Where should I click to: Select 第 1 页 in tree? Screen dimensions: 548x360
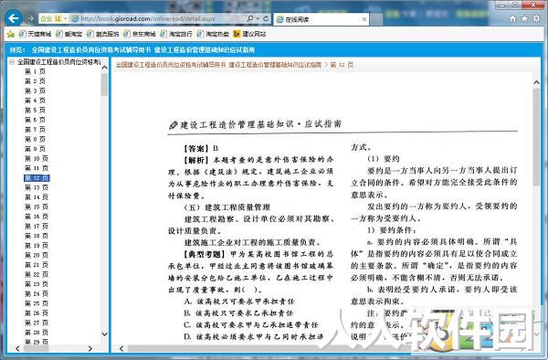point(35,71)
